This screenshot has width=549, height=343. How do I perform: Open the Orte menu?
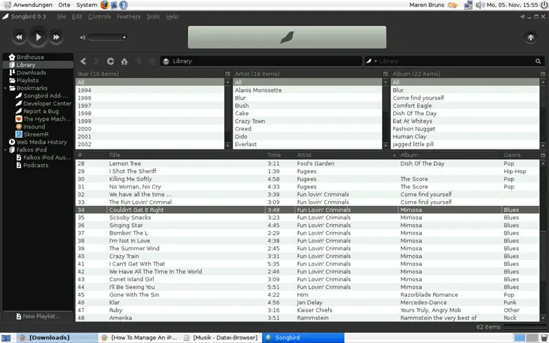(x=64, y=5)
